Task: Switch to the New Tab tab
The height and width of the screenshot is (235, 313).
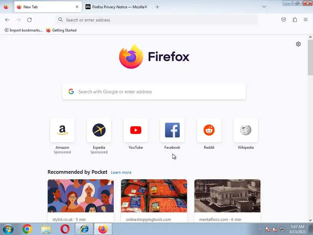Action: tap(48, 7)
